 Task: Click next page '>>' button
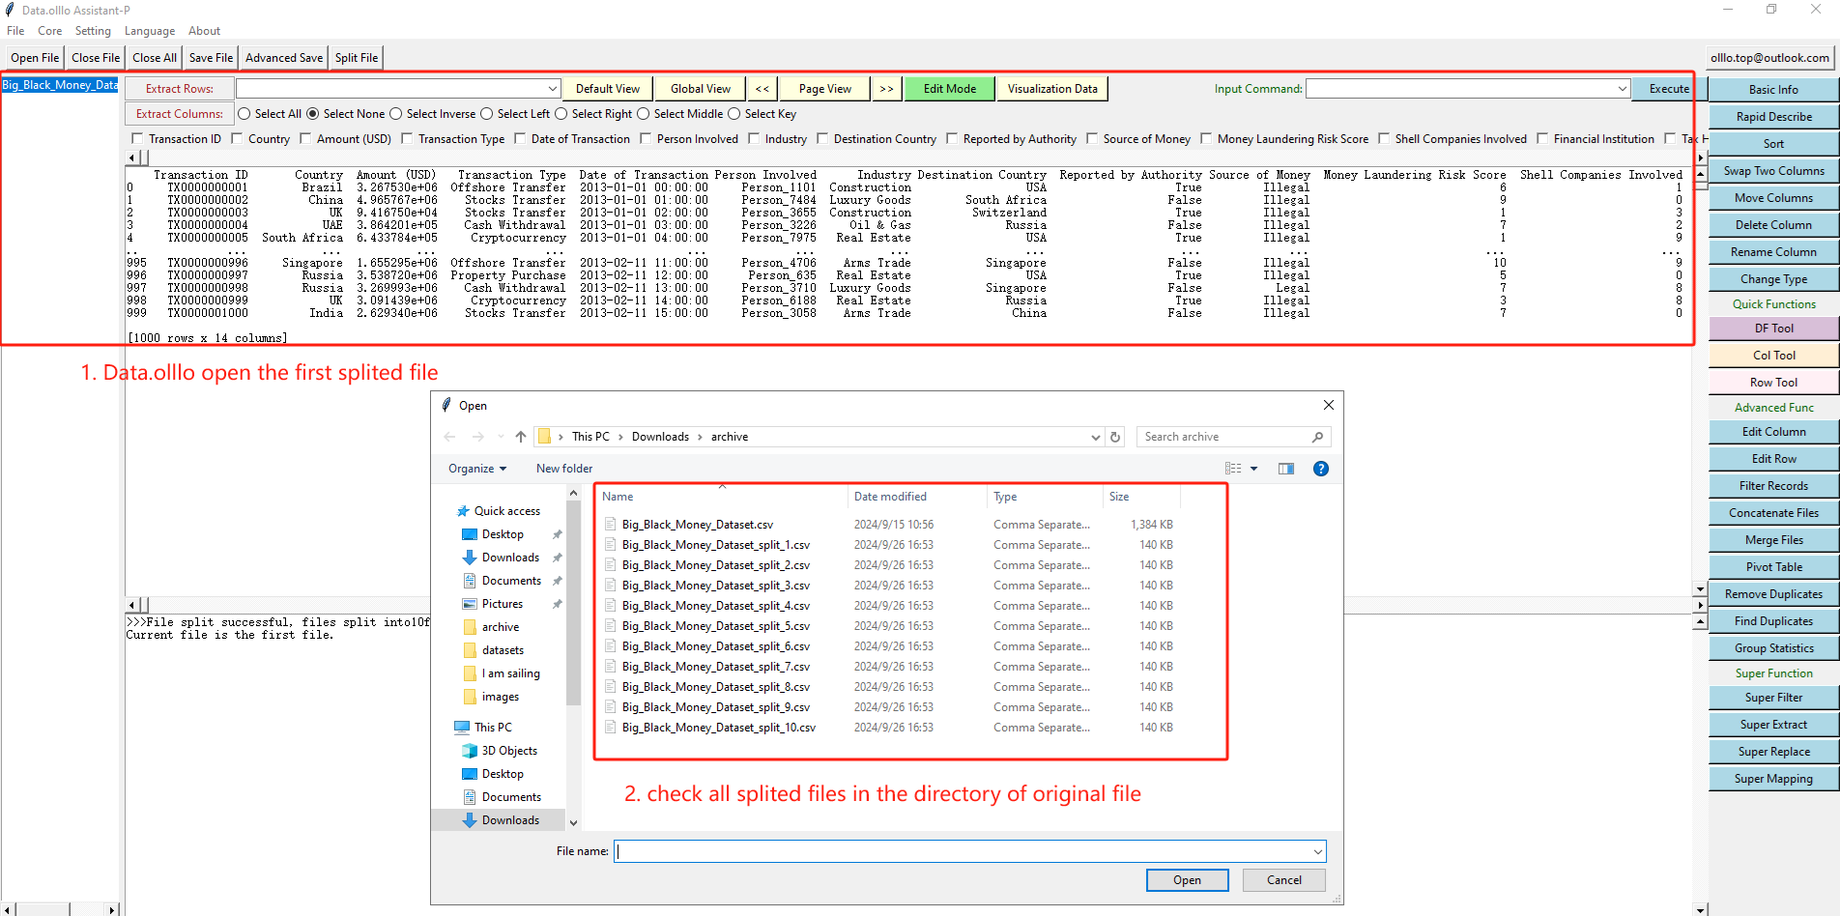tap(886, 89)
